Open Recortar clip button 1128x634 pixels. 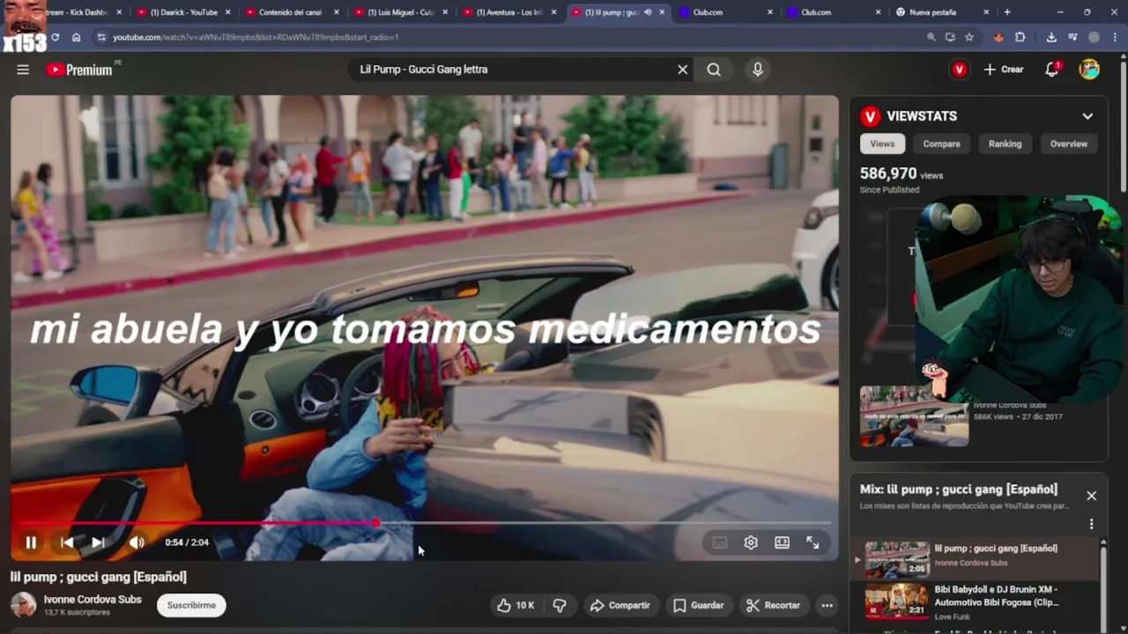[773, 605]
